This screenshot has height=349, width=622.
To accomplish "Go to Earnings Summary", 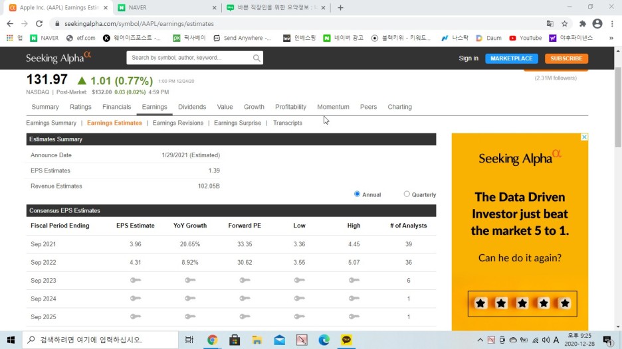I will [x=51, y=123].
